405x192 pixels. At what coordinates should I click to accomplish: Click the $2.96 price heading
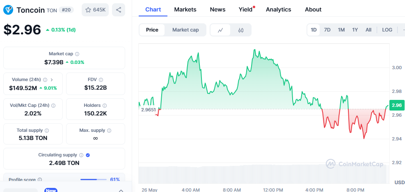[22, 29]
